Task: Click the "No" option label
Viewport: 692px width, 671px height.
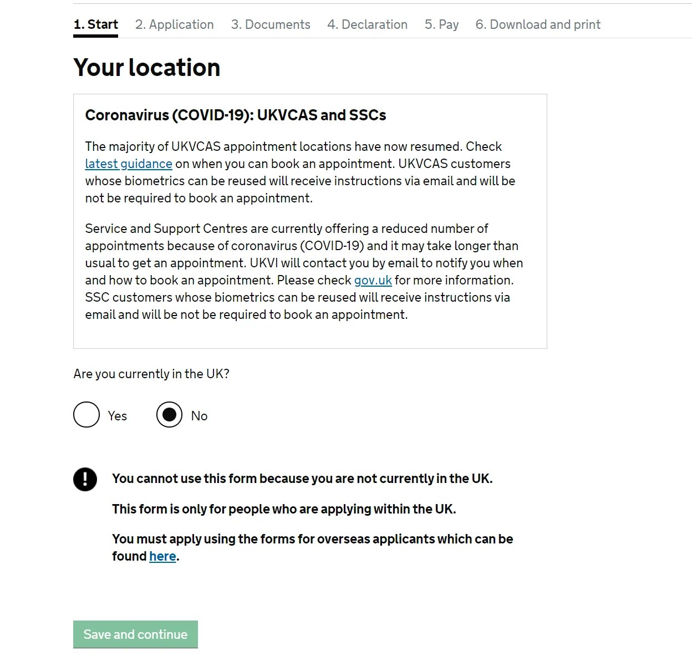Action: pyautogui.click(x=199, y=416)
